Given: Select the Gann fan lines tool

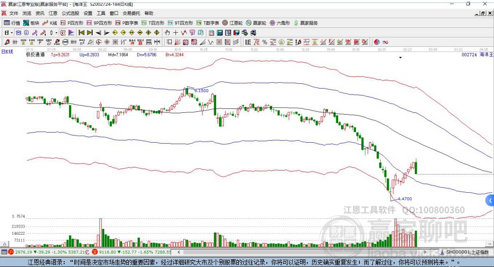Looking at the screenshot, I should [x=178, y=42].
